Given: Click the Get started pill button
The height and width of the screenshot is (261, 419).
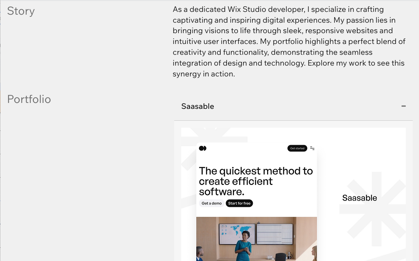Looking at the screenshot, I should coord(297,148).
